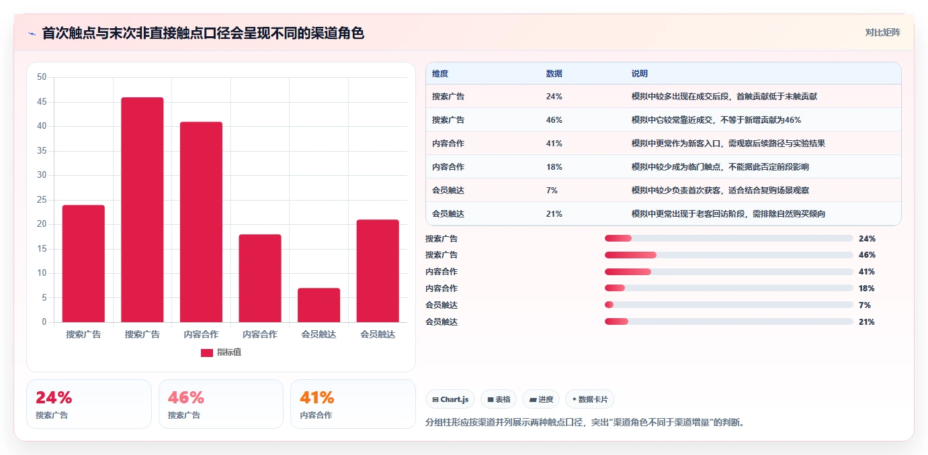The height and width of the screenshot is (455, 928).
Task: Click the 0 y-axis label
Action: point(44,322)
